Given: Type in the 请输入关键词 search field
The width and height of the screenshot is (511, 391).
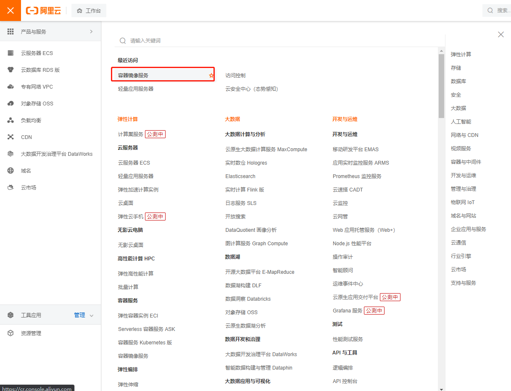Looking at the screenshot, I should 279,41.
